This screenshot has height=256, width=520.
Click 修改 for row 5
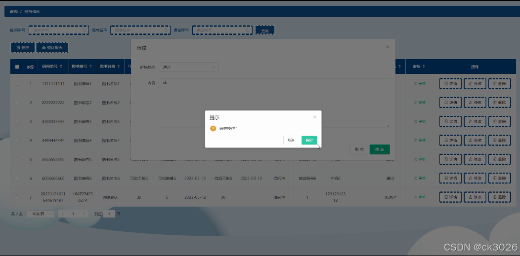tap(475, 159)
